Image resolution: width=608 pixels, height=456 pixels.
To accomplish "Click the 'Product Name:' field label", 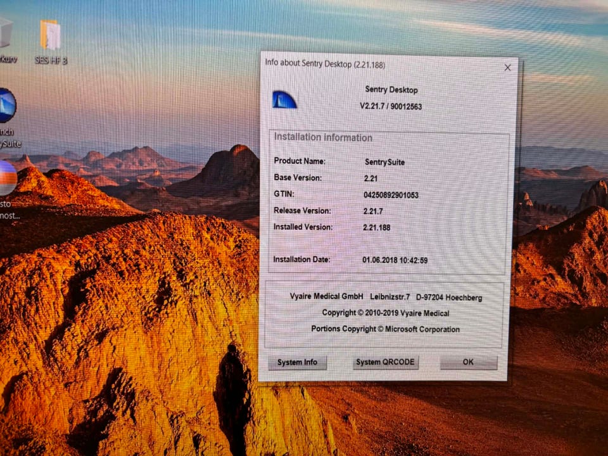I will tap(300, 161).
